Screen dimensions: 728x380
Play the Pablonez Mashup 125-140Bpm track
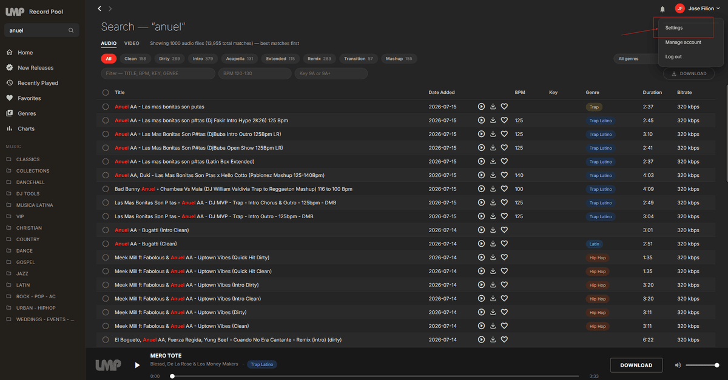click(x=481, y=175)
